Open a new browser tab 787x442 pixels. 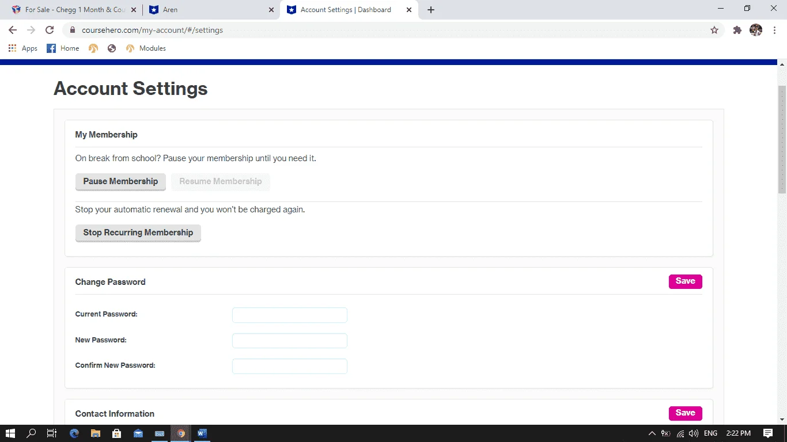tap(431, 10)
